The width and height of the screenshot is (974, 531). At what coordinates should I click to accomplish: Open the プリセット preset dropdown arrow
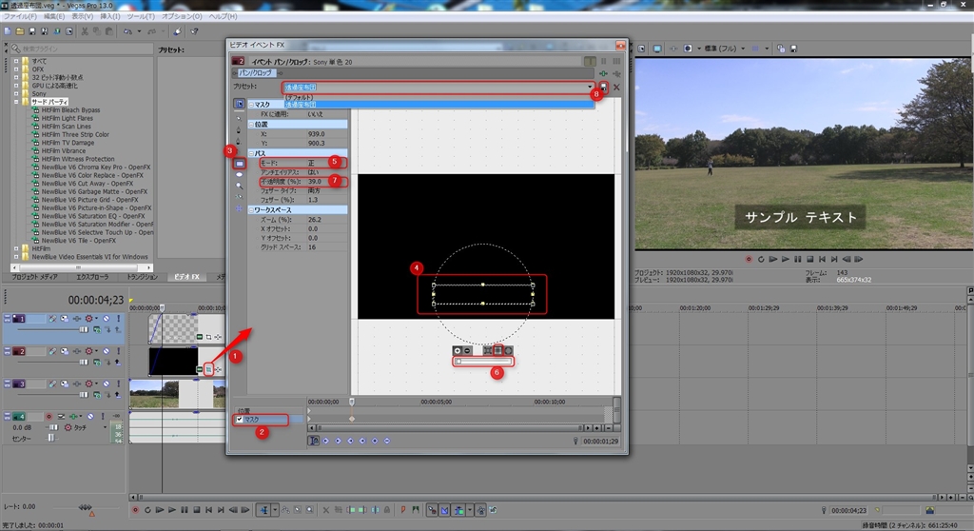click(x=590, y=87)
